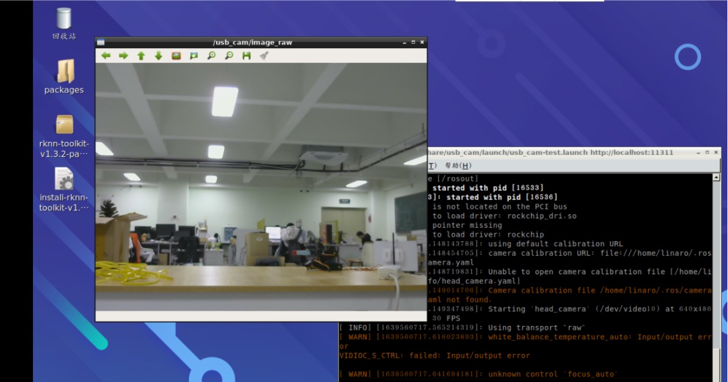Click the greyed brush icon in image toolbar
Viewport: 728px width, 382px height.
pos(264,55)
